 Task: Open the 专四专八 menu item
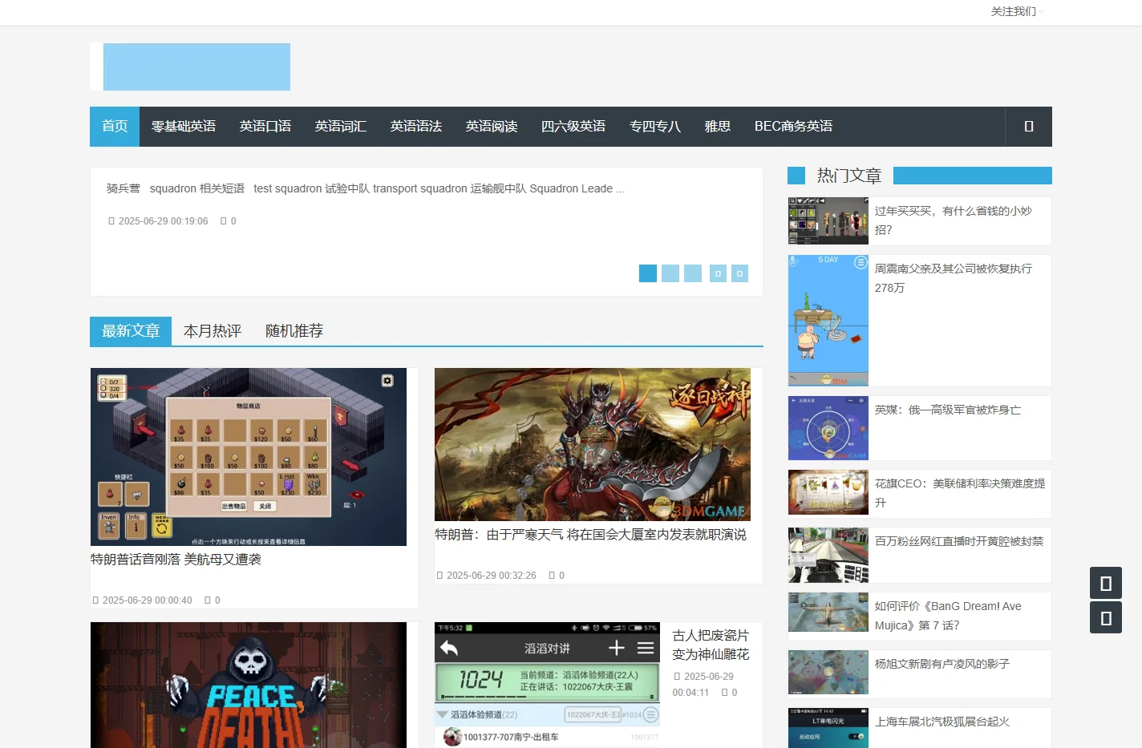(655, 127)
